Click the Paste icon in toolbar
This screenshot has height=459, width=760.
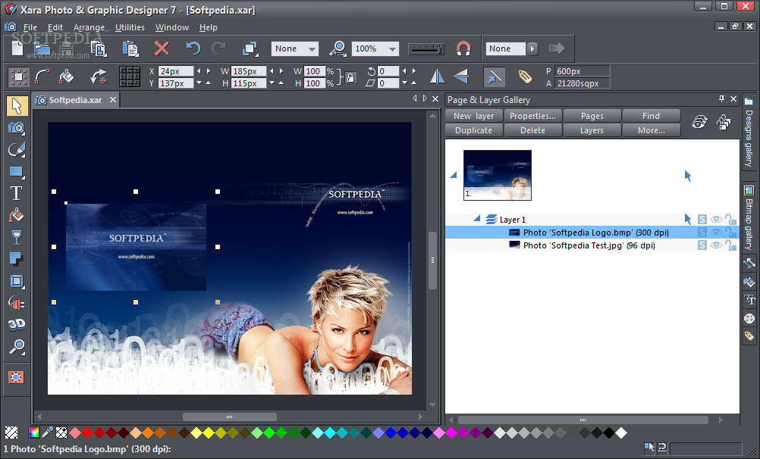[130, 48]
